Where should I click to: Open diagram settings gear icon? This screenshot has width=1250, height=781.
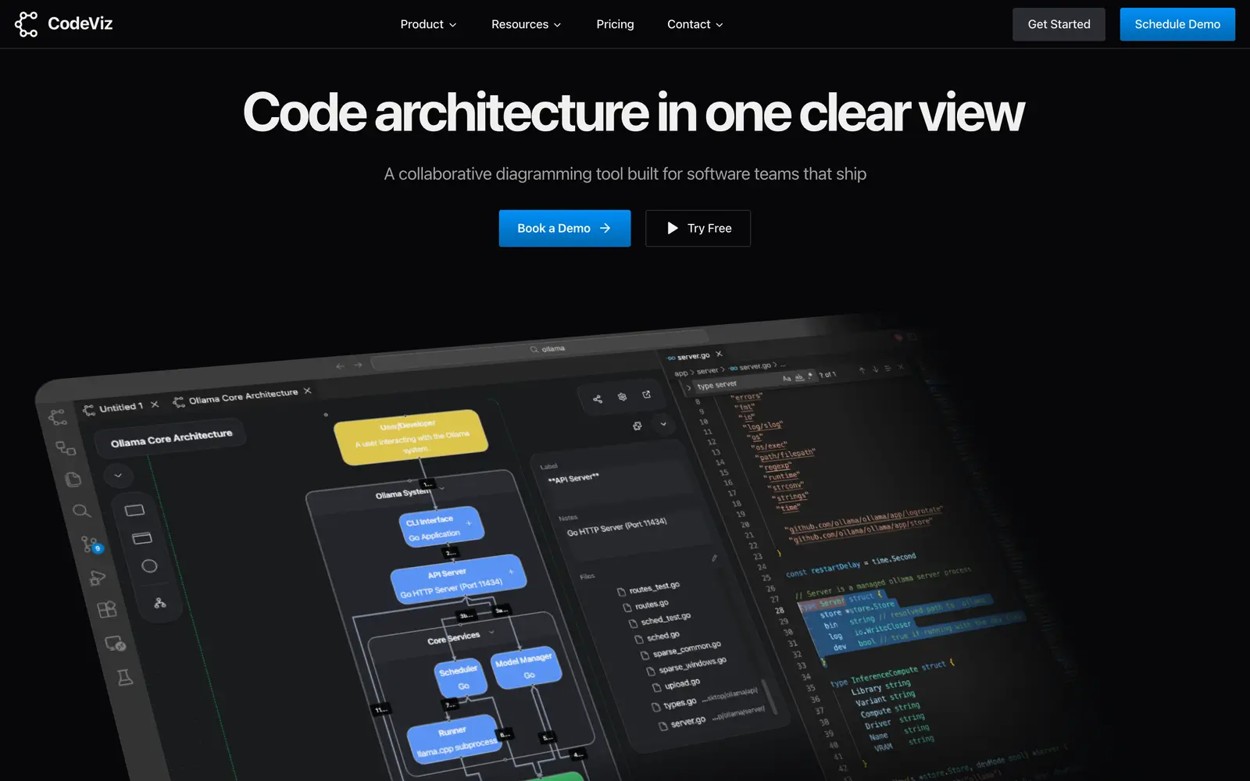[x=623, y=397]
